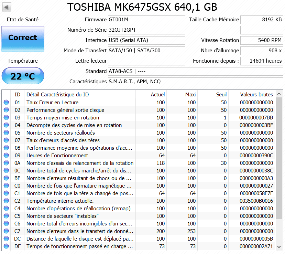The height and width of the screenshot is (254, 285).
Task: Click the status orb for ID 05 row
Action: [6, 133]
